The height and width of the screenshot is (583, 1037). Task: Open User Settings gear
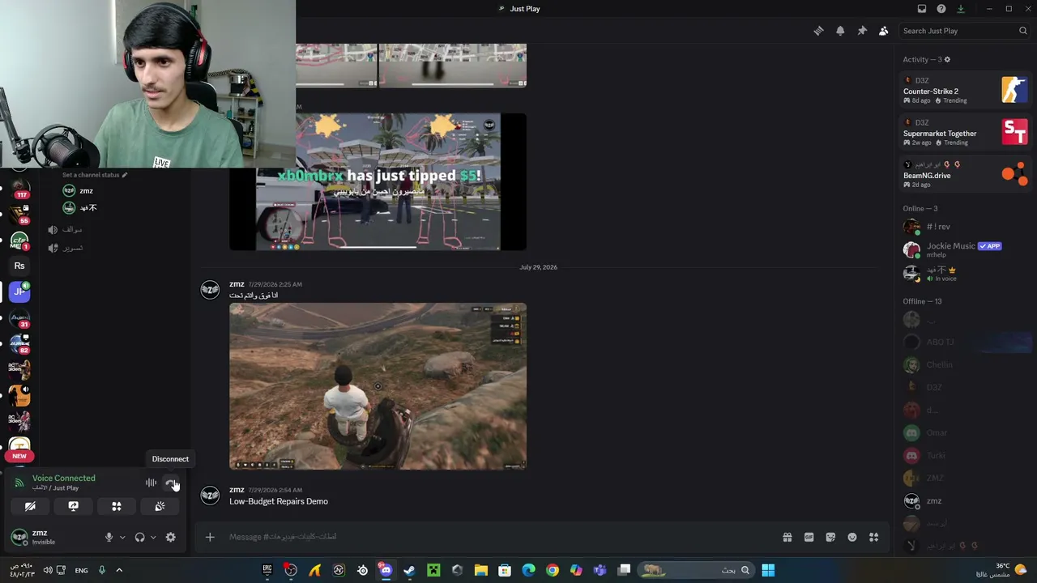[x=170, y=537]
